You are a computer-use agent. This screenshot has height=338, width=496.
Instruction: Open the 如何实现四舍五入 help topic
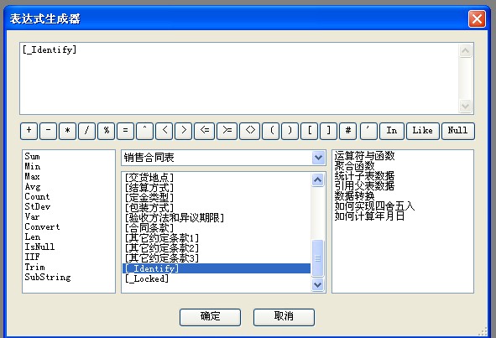pos(374,206)
